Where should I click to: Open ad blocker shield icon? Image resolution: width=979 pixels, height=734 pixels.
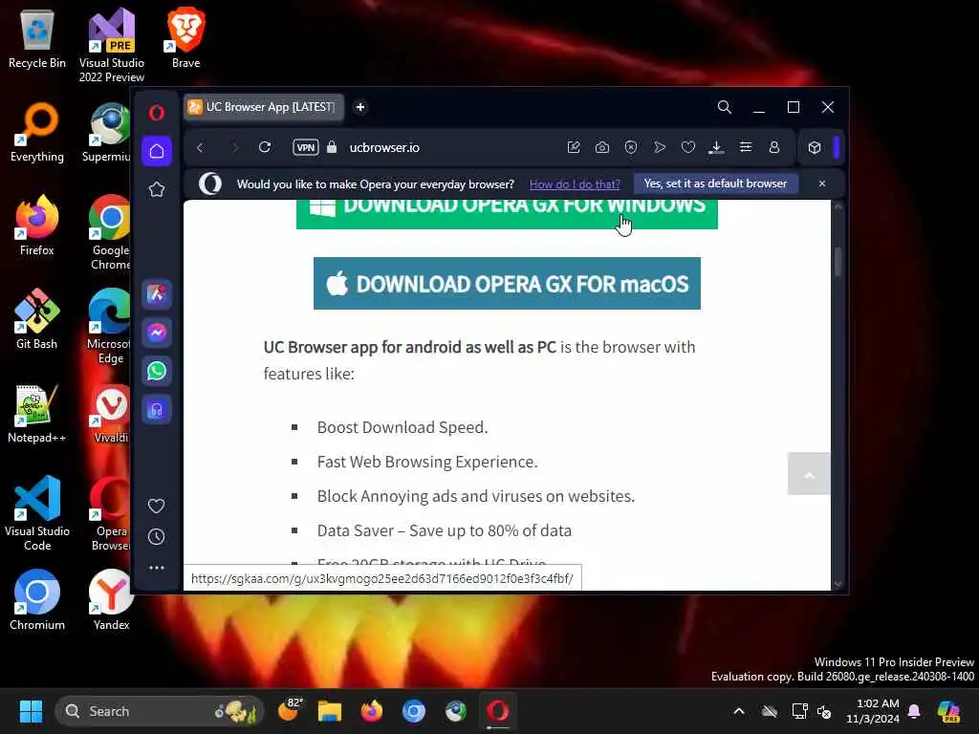click(x=631, y=147)
